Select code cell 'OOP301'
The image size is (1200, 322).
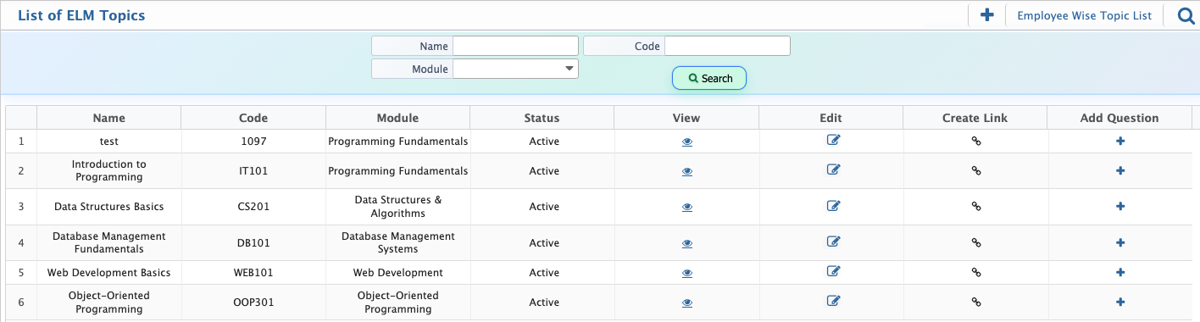pyautogui.click(x=253, y=303)
